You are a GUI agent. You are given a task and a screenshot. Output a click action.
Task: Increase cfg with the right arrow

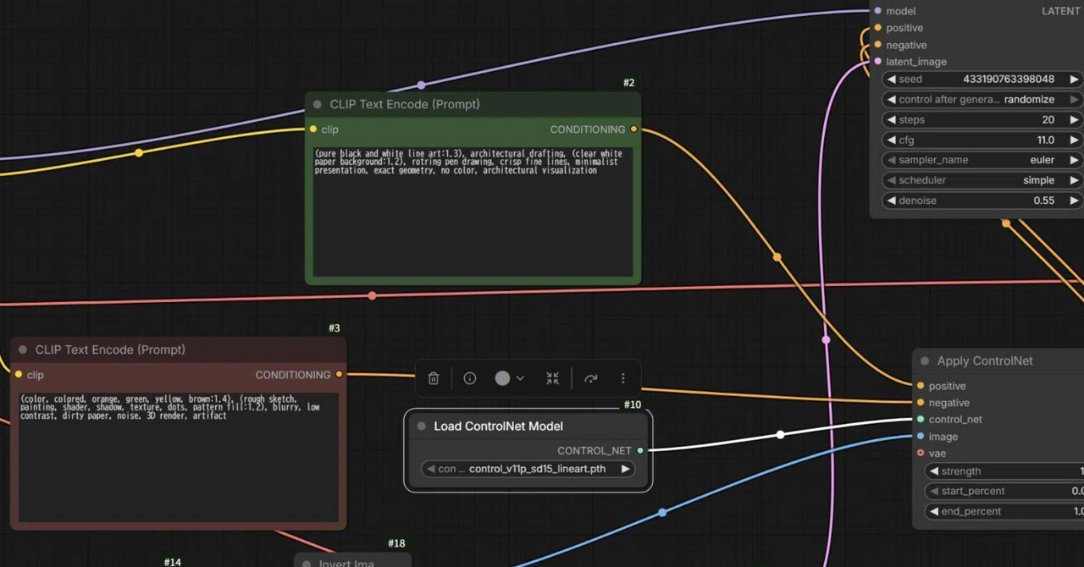coord(1074,140)
